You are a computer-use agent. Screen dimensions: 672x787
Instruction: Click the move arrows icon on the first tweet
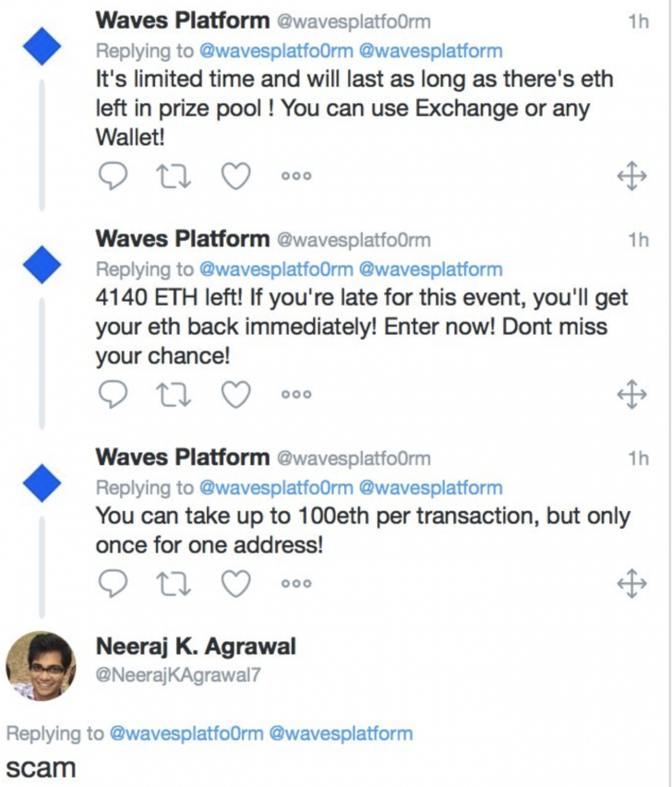tap(630, 174)
